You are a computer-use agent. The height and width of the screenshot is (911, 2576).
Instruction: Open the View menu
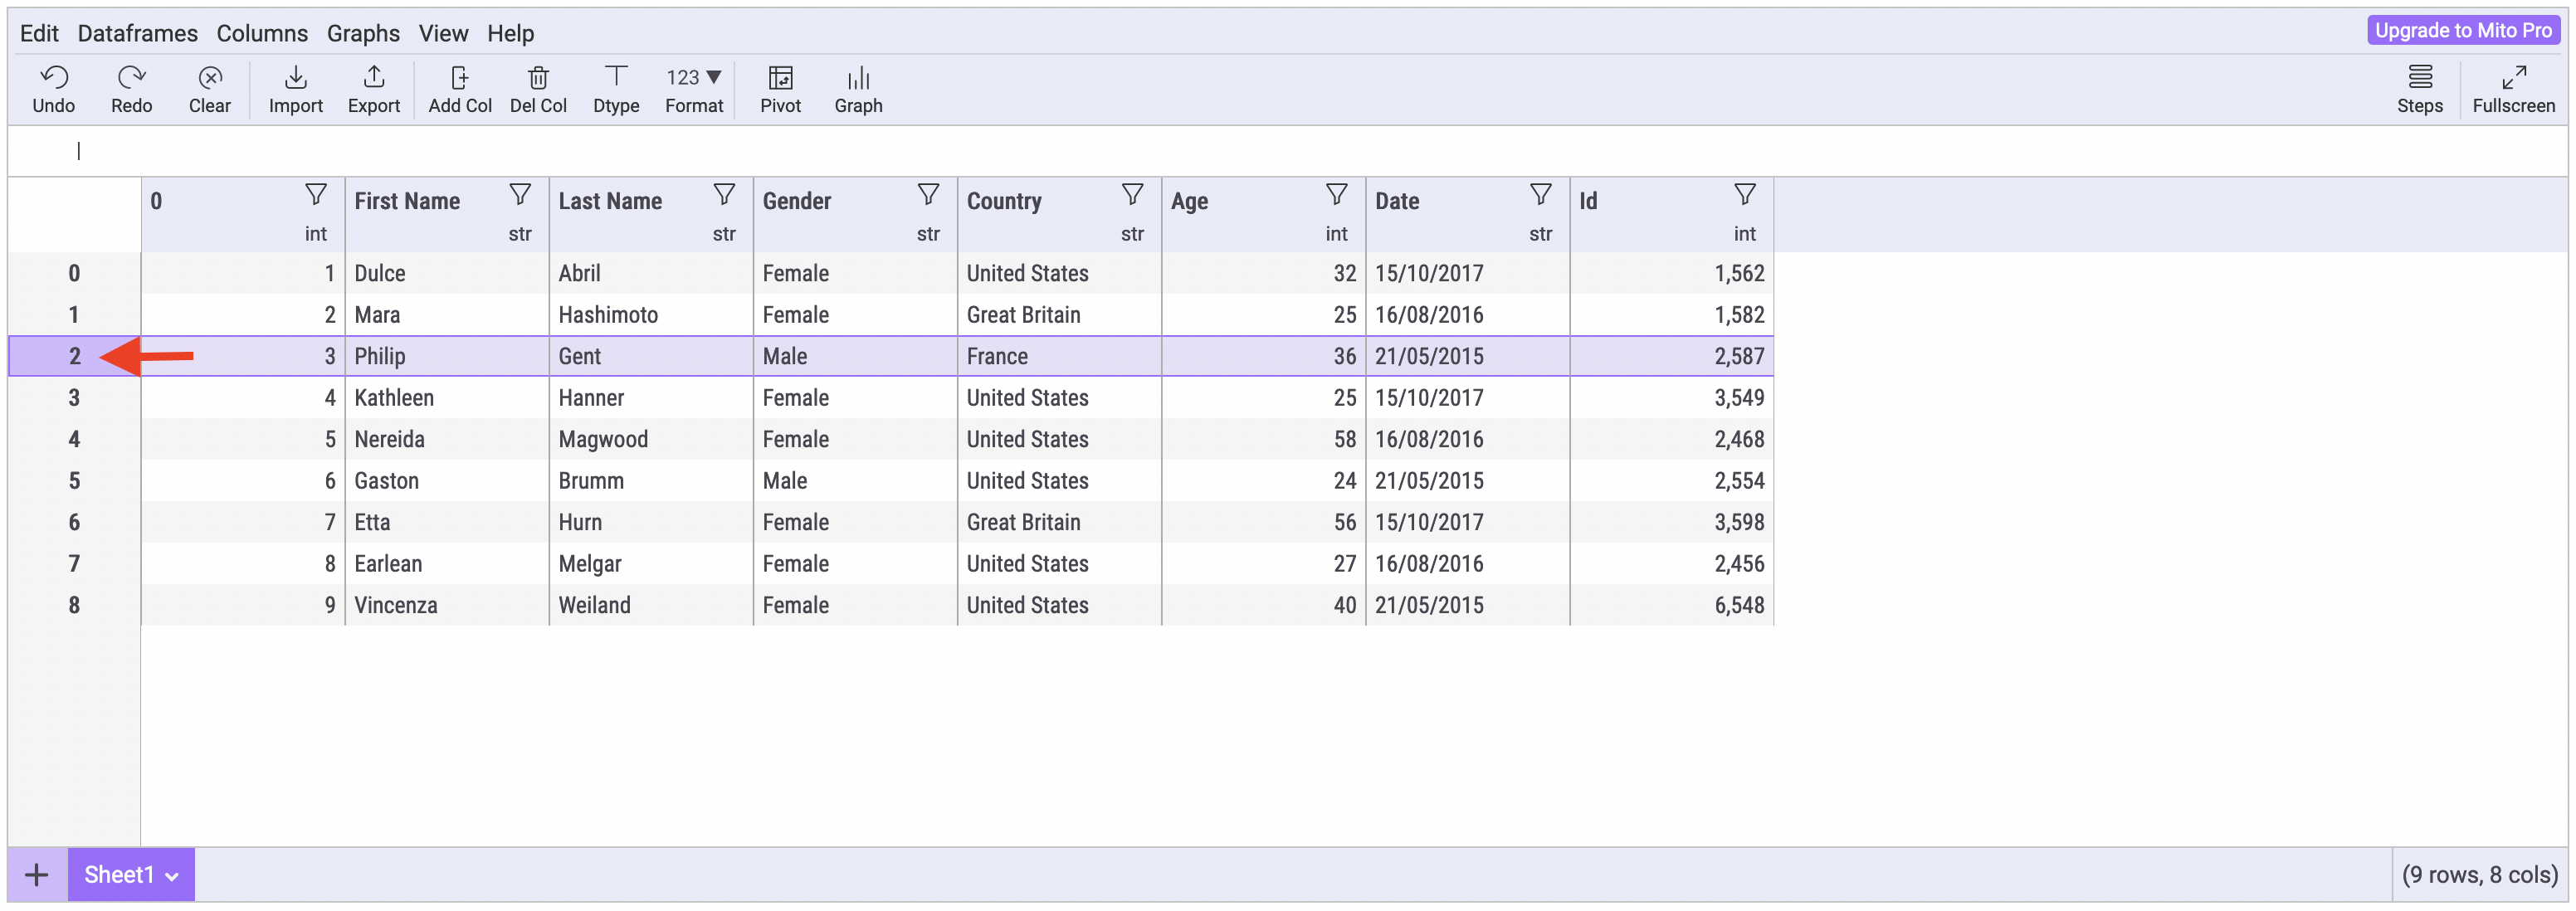(x=443, y=33)
